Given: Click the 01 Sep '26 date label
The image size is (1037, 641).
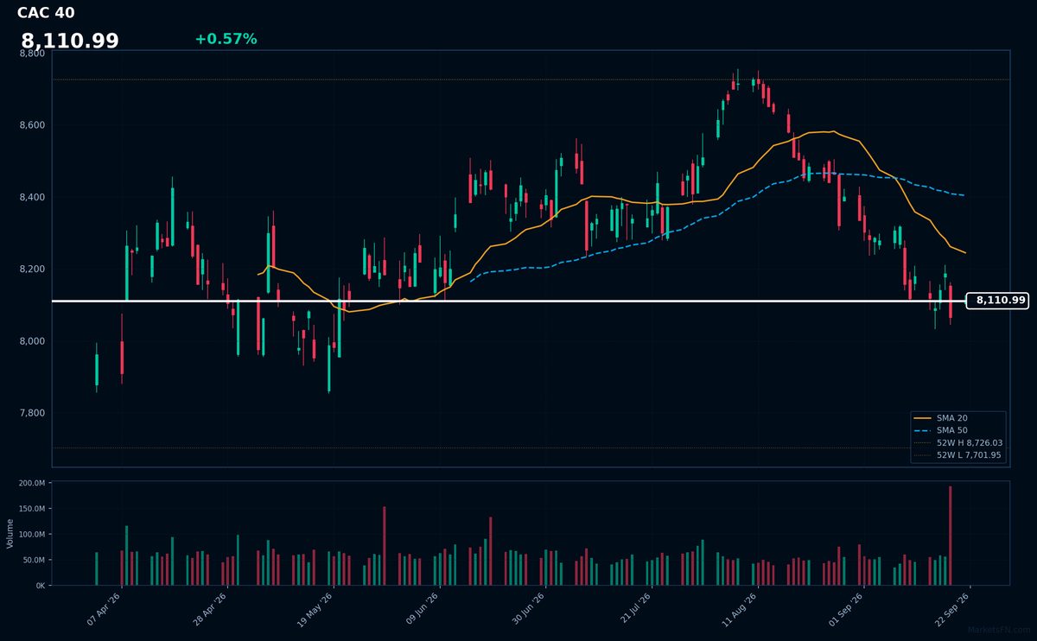Looking at the screenshot, I should [x=846, y=610].
